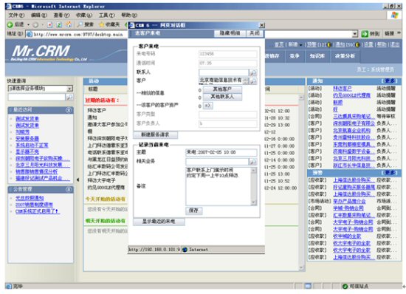The height and width of the screenshot is (294, 406).
Task: Open the 工具 menu
Action: pyautogui.click(x=106, y=16)
